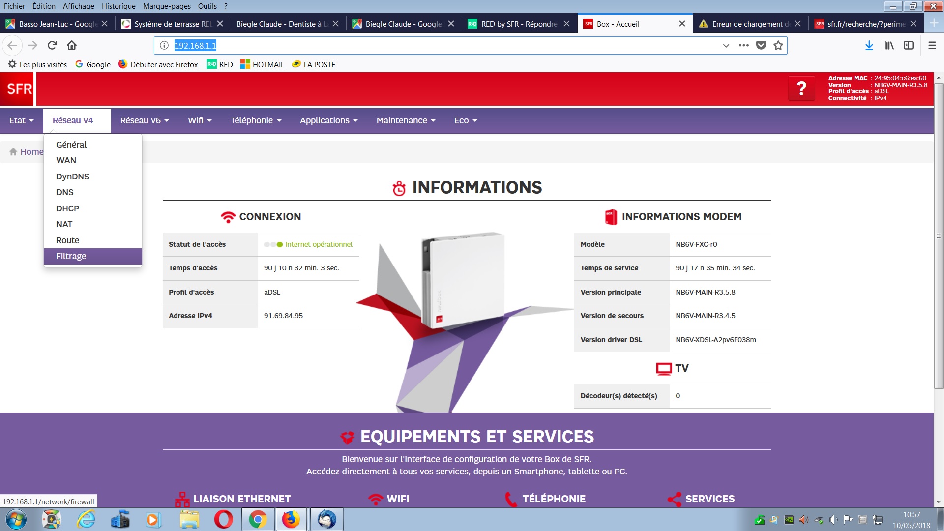Click the page vertical scrollbar
This screenshot has height=531, width=944.
click(x=939, y=236)
